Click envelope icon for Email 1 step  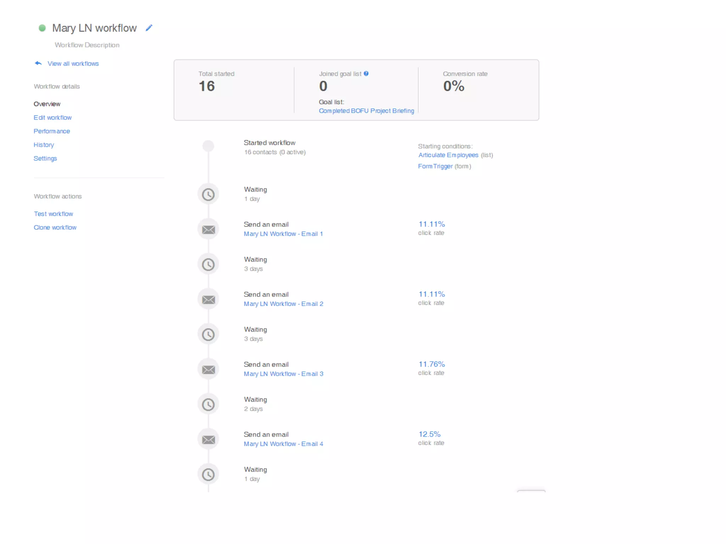208,229
